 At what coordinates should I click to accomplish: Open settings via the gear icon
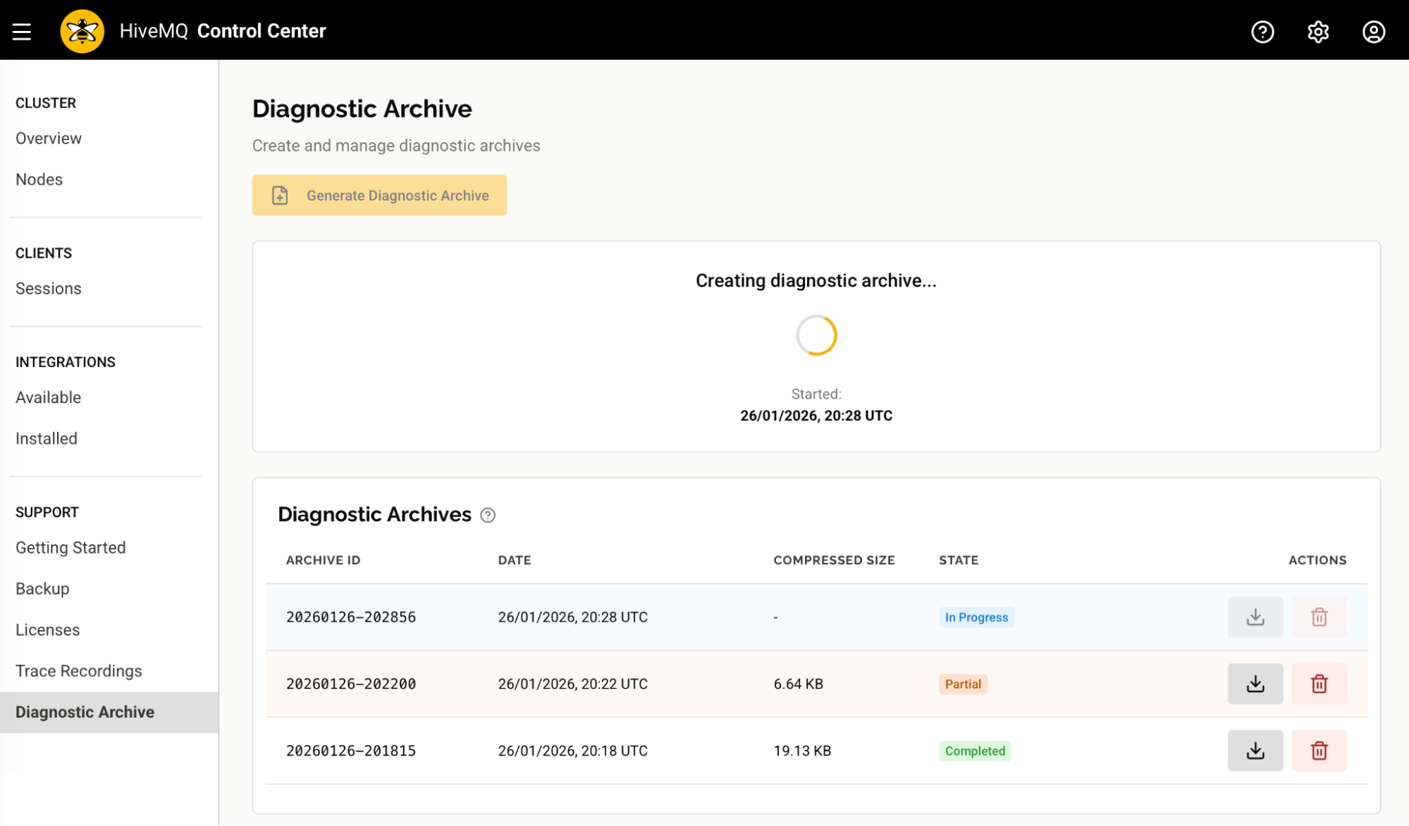[1318, 32]
